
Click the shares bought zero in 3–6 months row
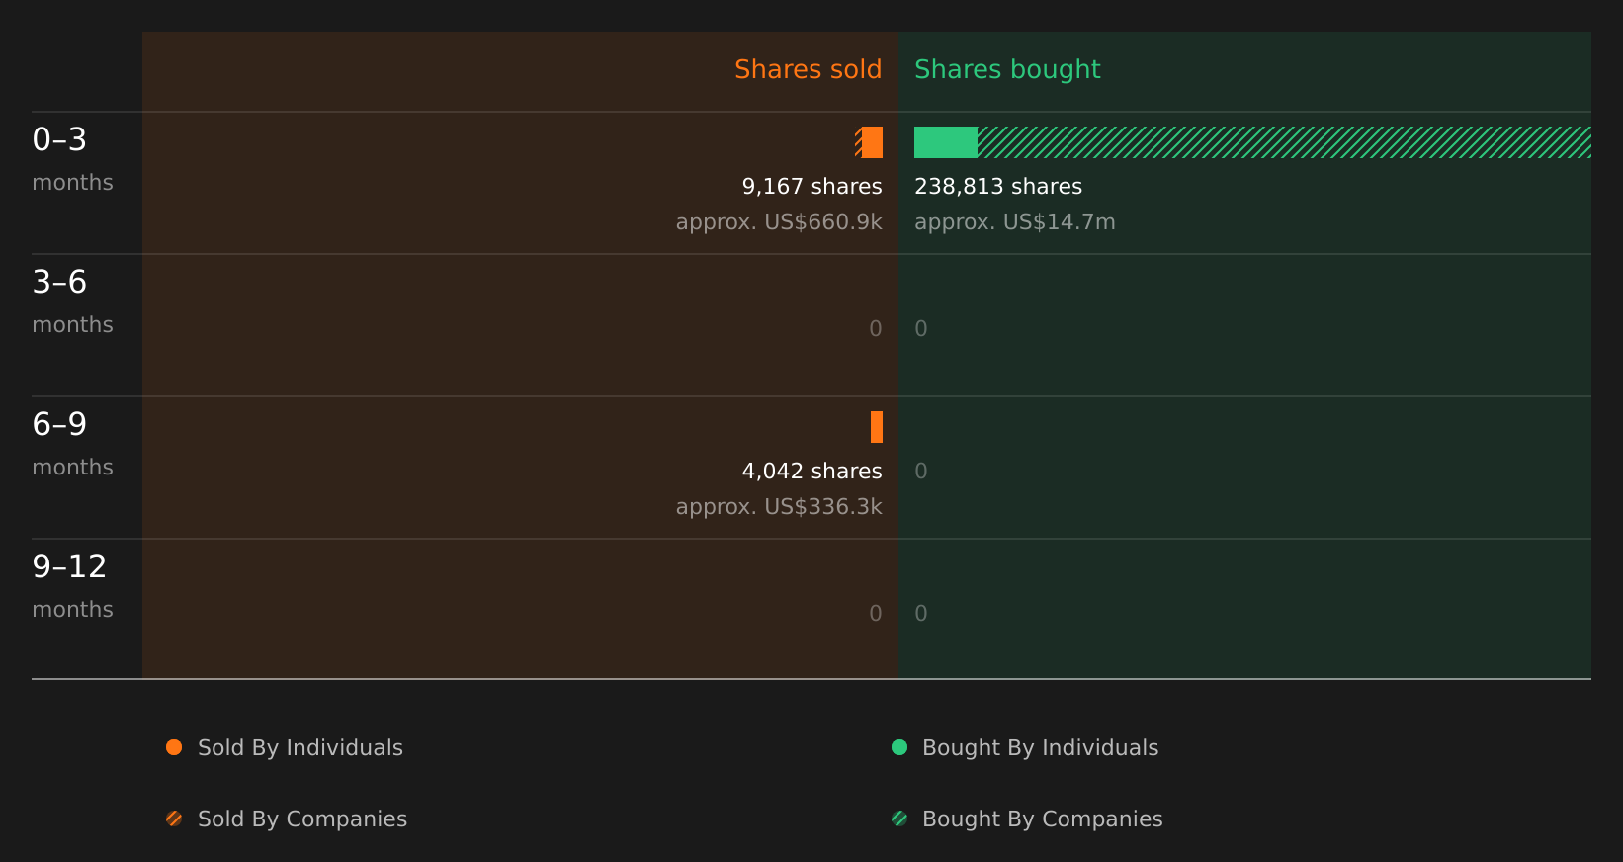point(921,329)
